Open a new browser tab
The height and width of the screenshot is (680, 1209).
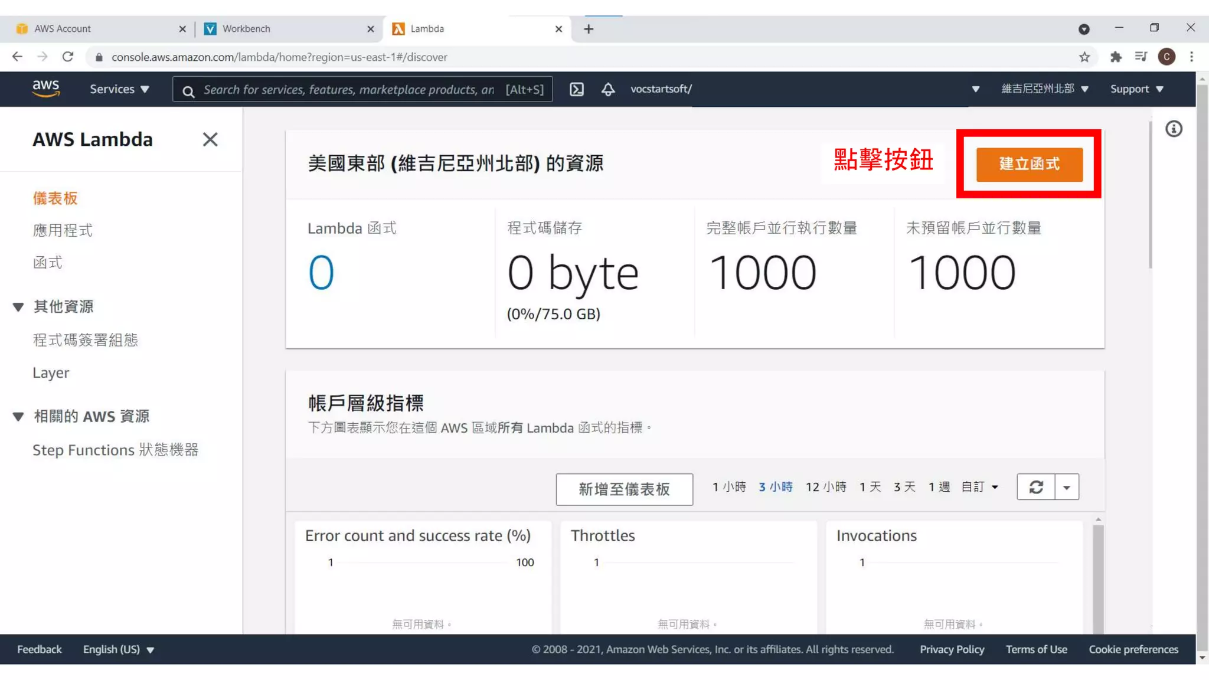tap(589, 29)
